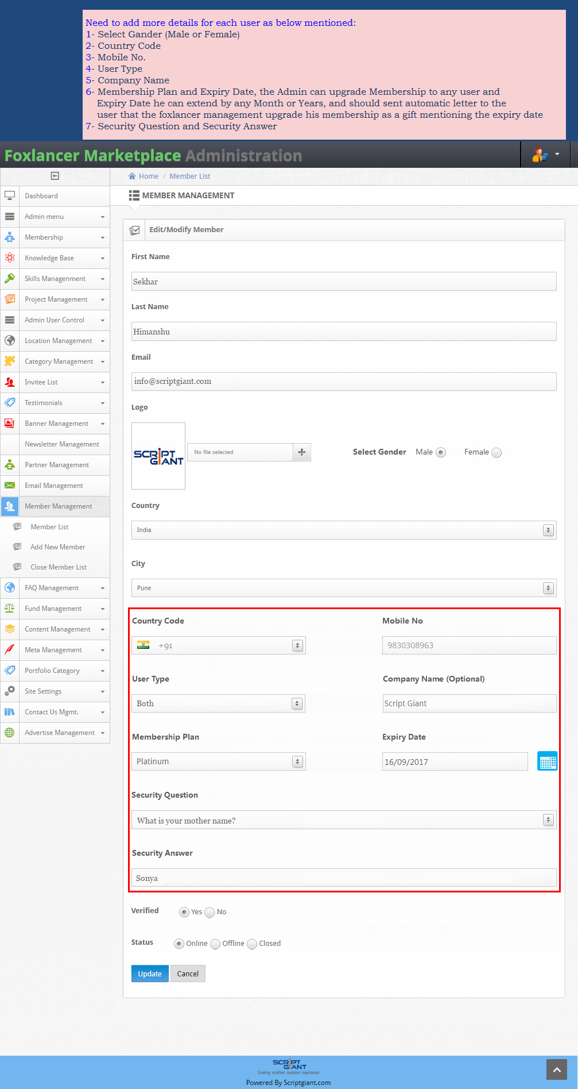Click the Mobile No input field
The height and width of the screenshot is (1089, 578).
[470, 645]
